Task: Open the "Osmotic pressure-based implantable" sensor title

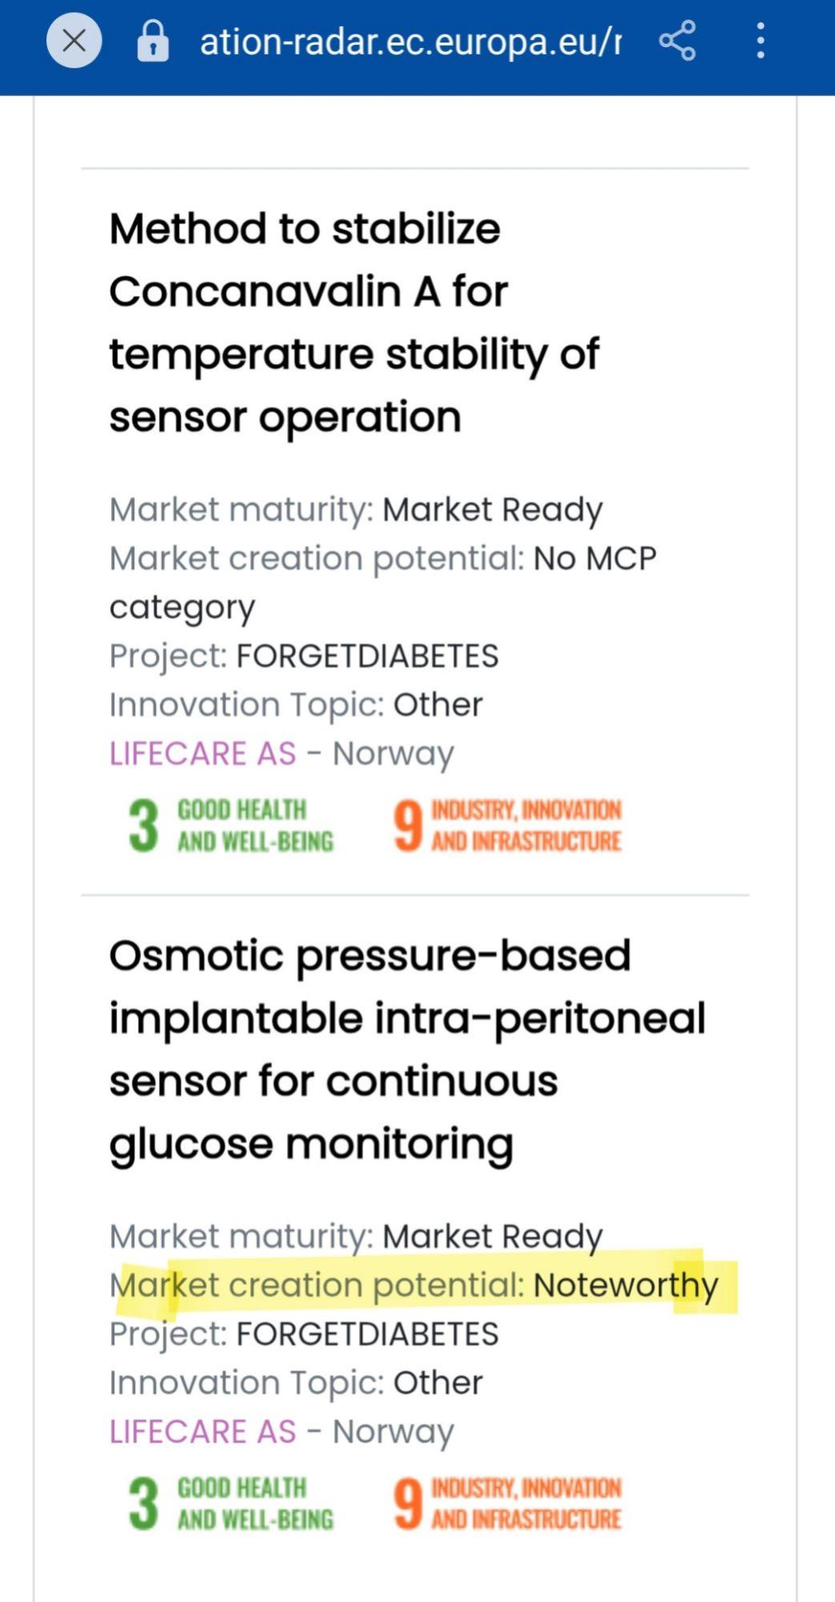Action: pyautogui.click(x=407, y=1049)
